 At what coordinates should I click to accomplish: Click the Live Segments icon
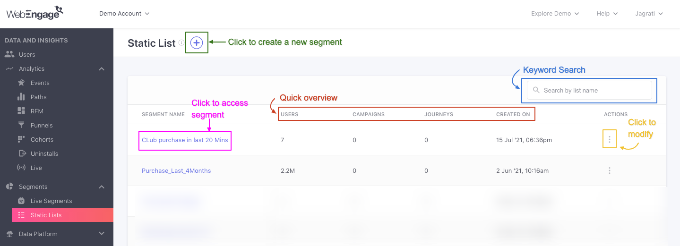coord(21,201)
